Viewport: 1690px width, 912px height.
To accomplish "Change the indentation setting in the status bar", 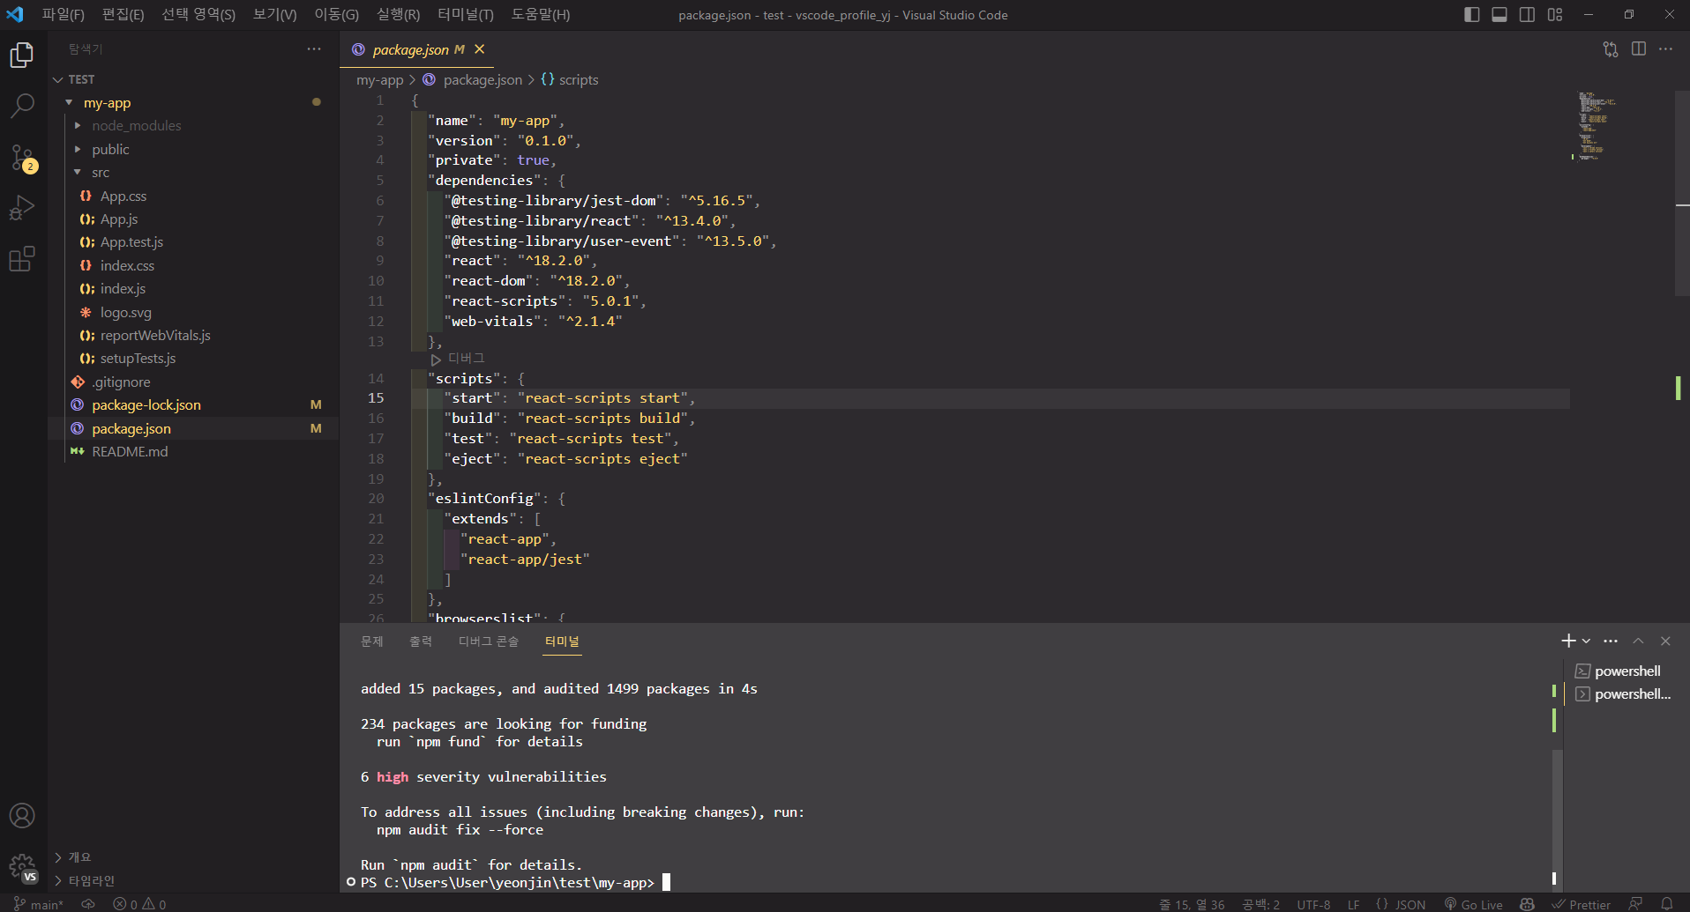I will point(1261,904).
